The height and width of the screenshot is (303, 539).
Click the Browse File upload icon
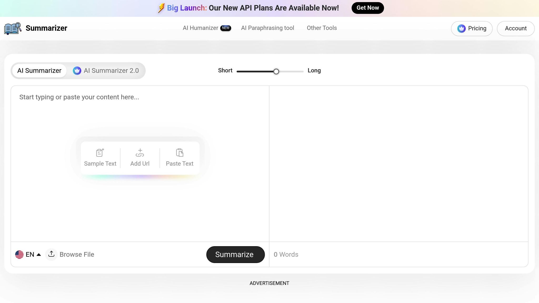(x=51, y=254)
